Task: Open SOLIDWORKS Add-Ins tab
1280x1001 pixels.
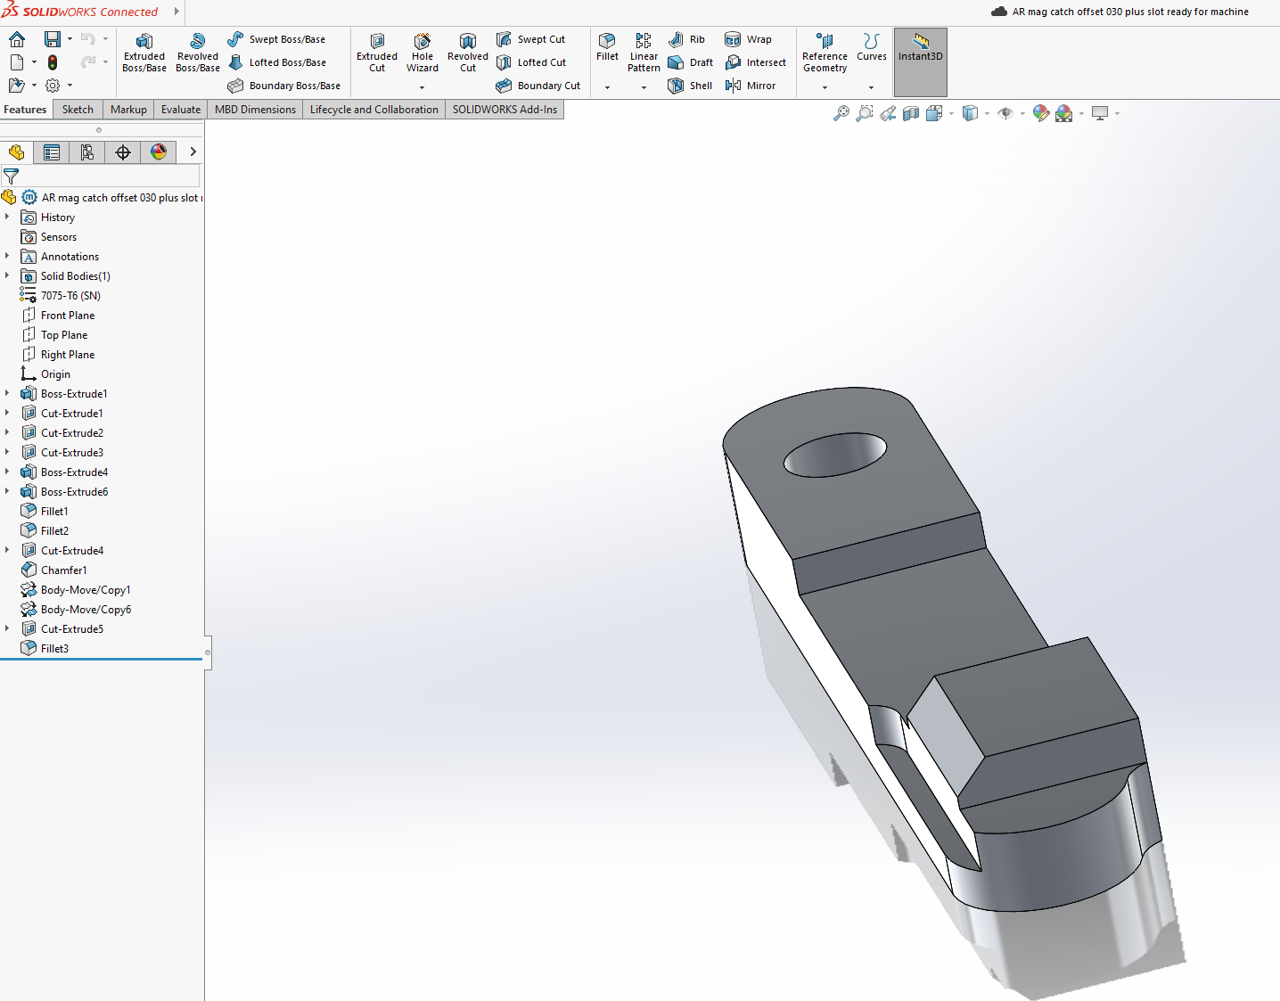Action: [505, 110]
